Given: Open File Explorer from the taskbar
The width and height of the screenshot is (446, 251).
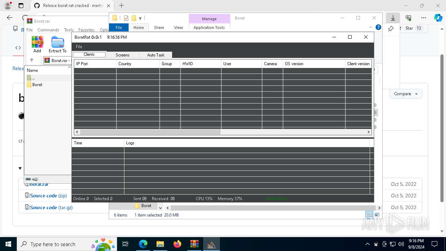Looking at the screenshot, I should pyautogui.click(x=160, y=244).
